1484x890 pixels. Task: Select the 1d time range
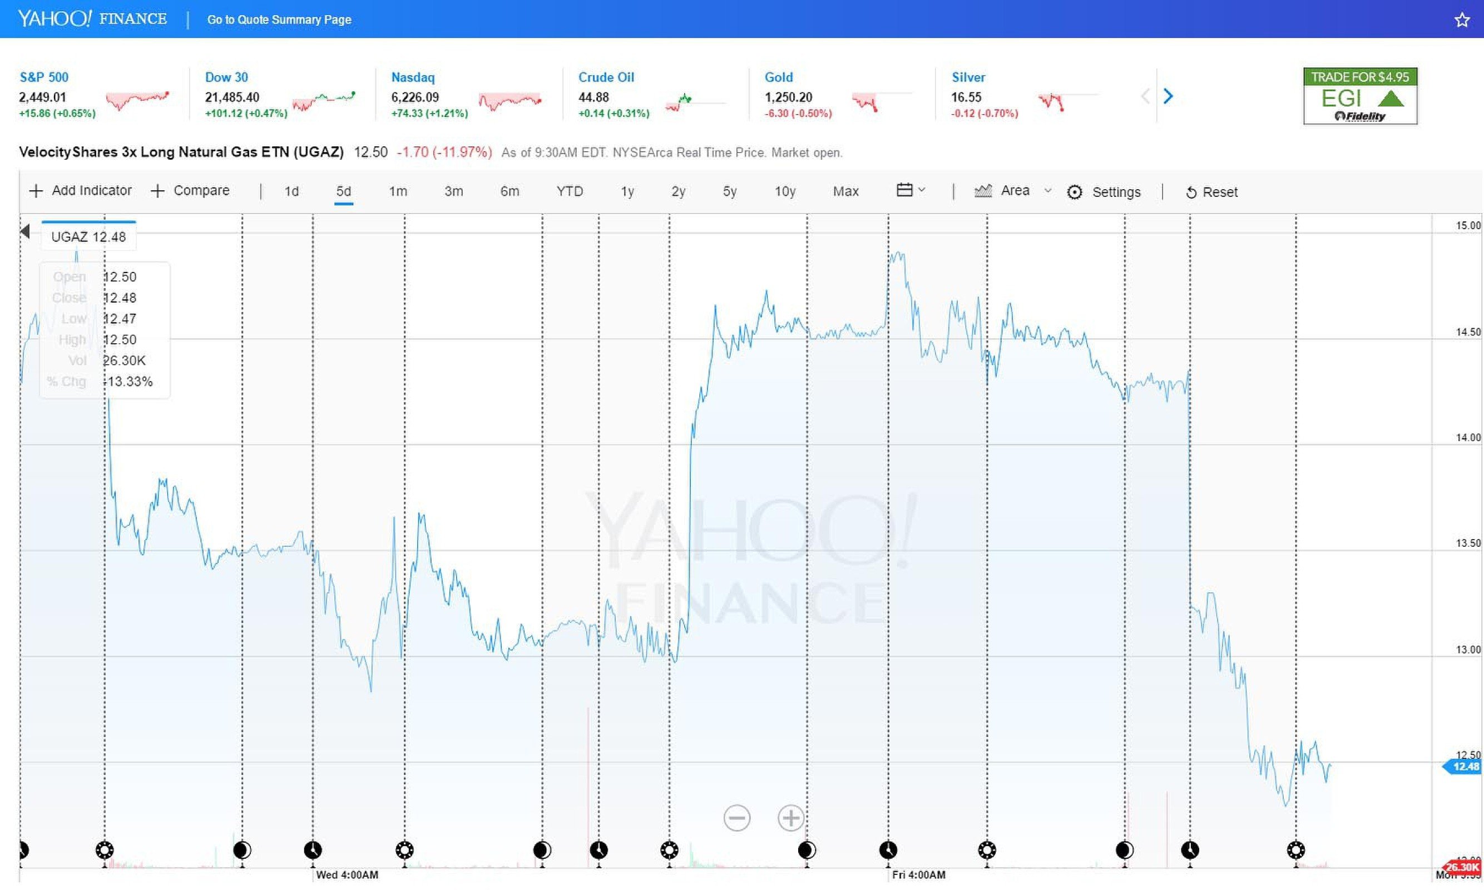point(291,191)
